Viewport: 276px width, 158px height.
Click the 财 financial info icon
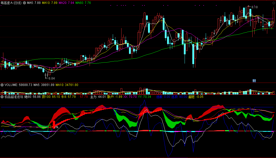click(254, 81)
